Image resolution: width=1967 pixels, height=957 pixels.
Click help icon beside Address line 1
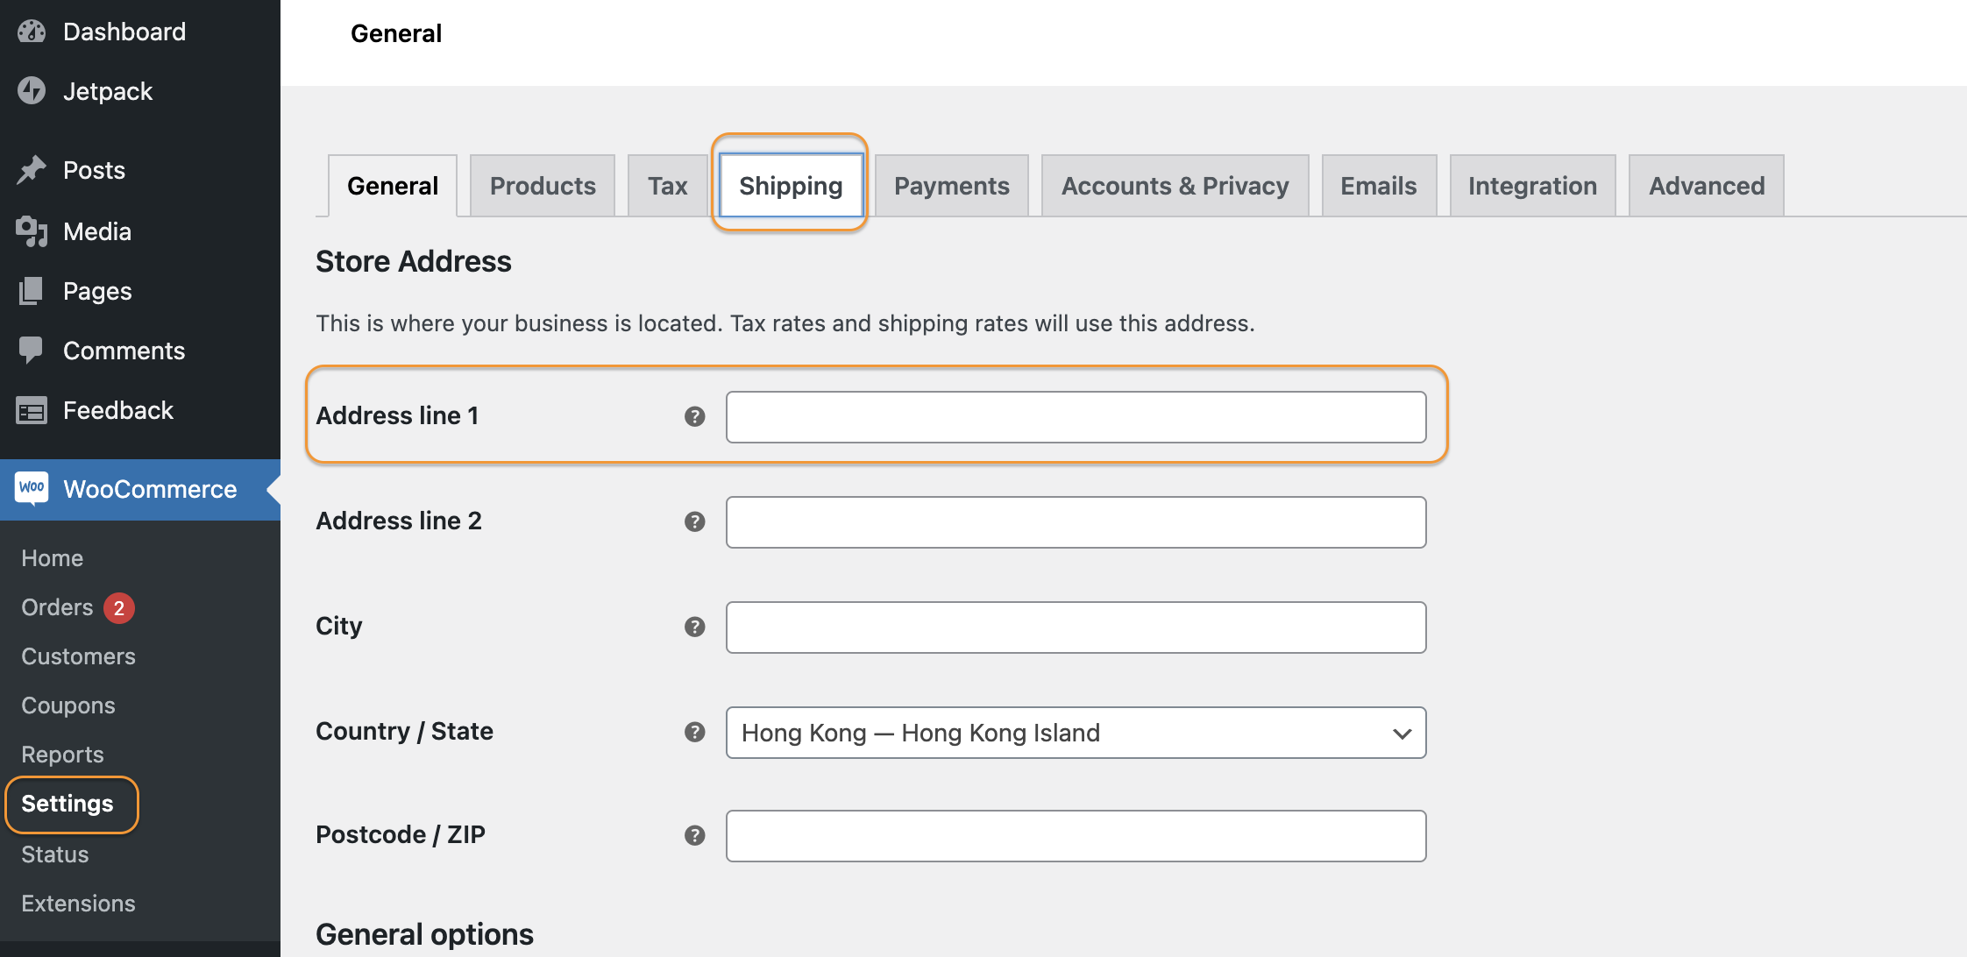click(695, 416)
